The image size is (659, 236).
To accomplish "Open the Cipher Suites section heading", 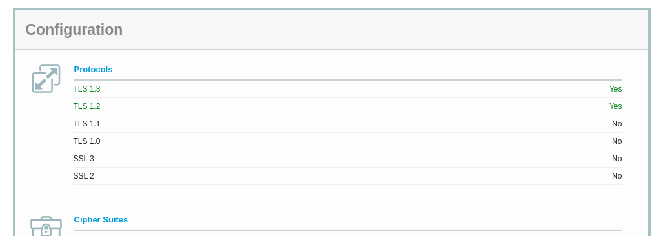I will [x=101, y=220].
